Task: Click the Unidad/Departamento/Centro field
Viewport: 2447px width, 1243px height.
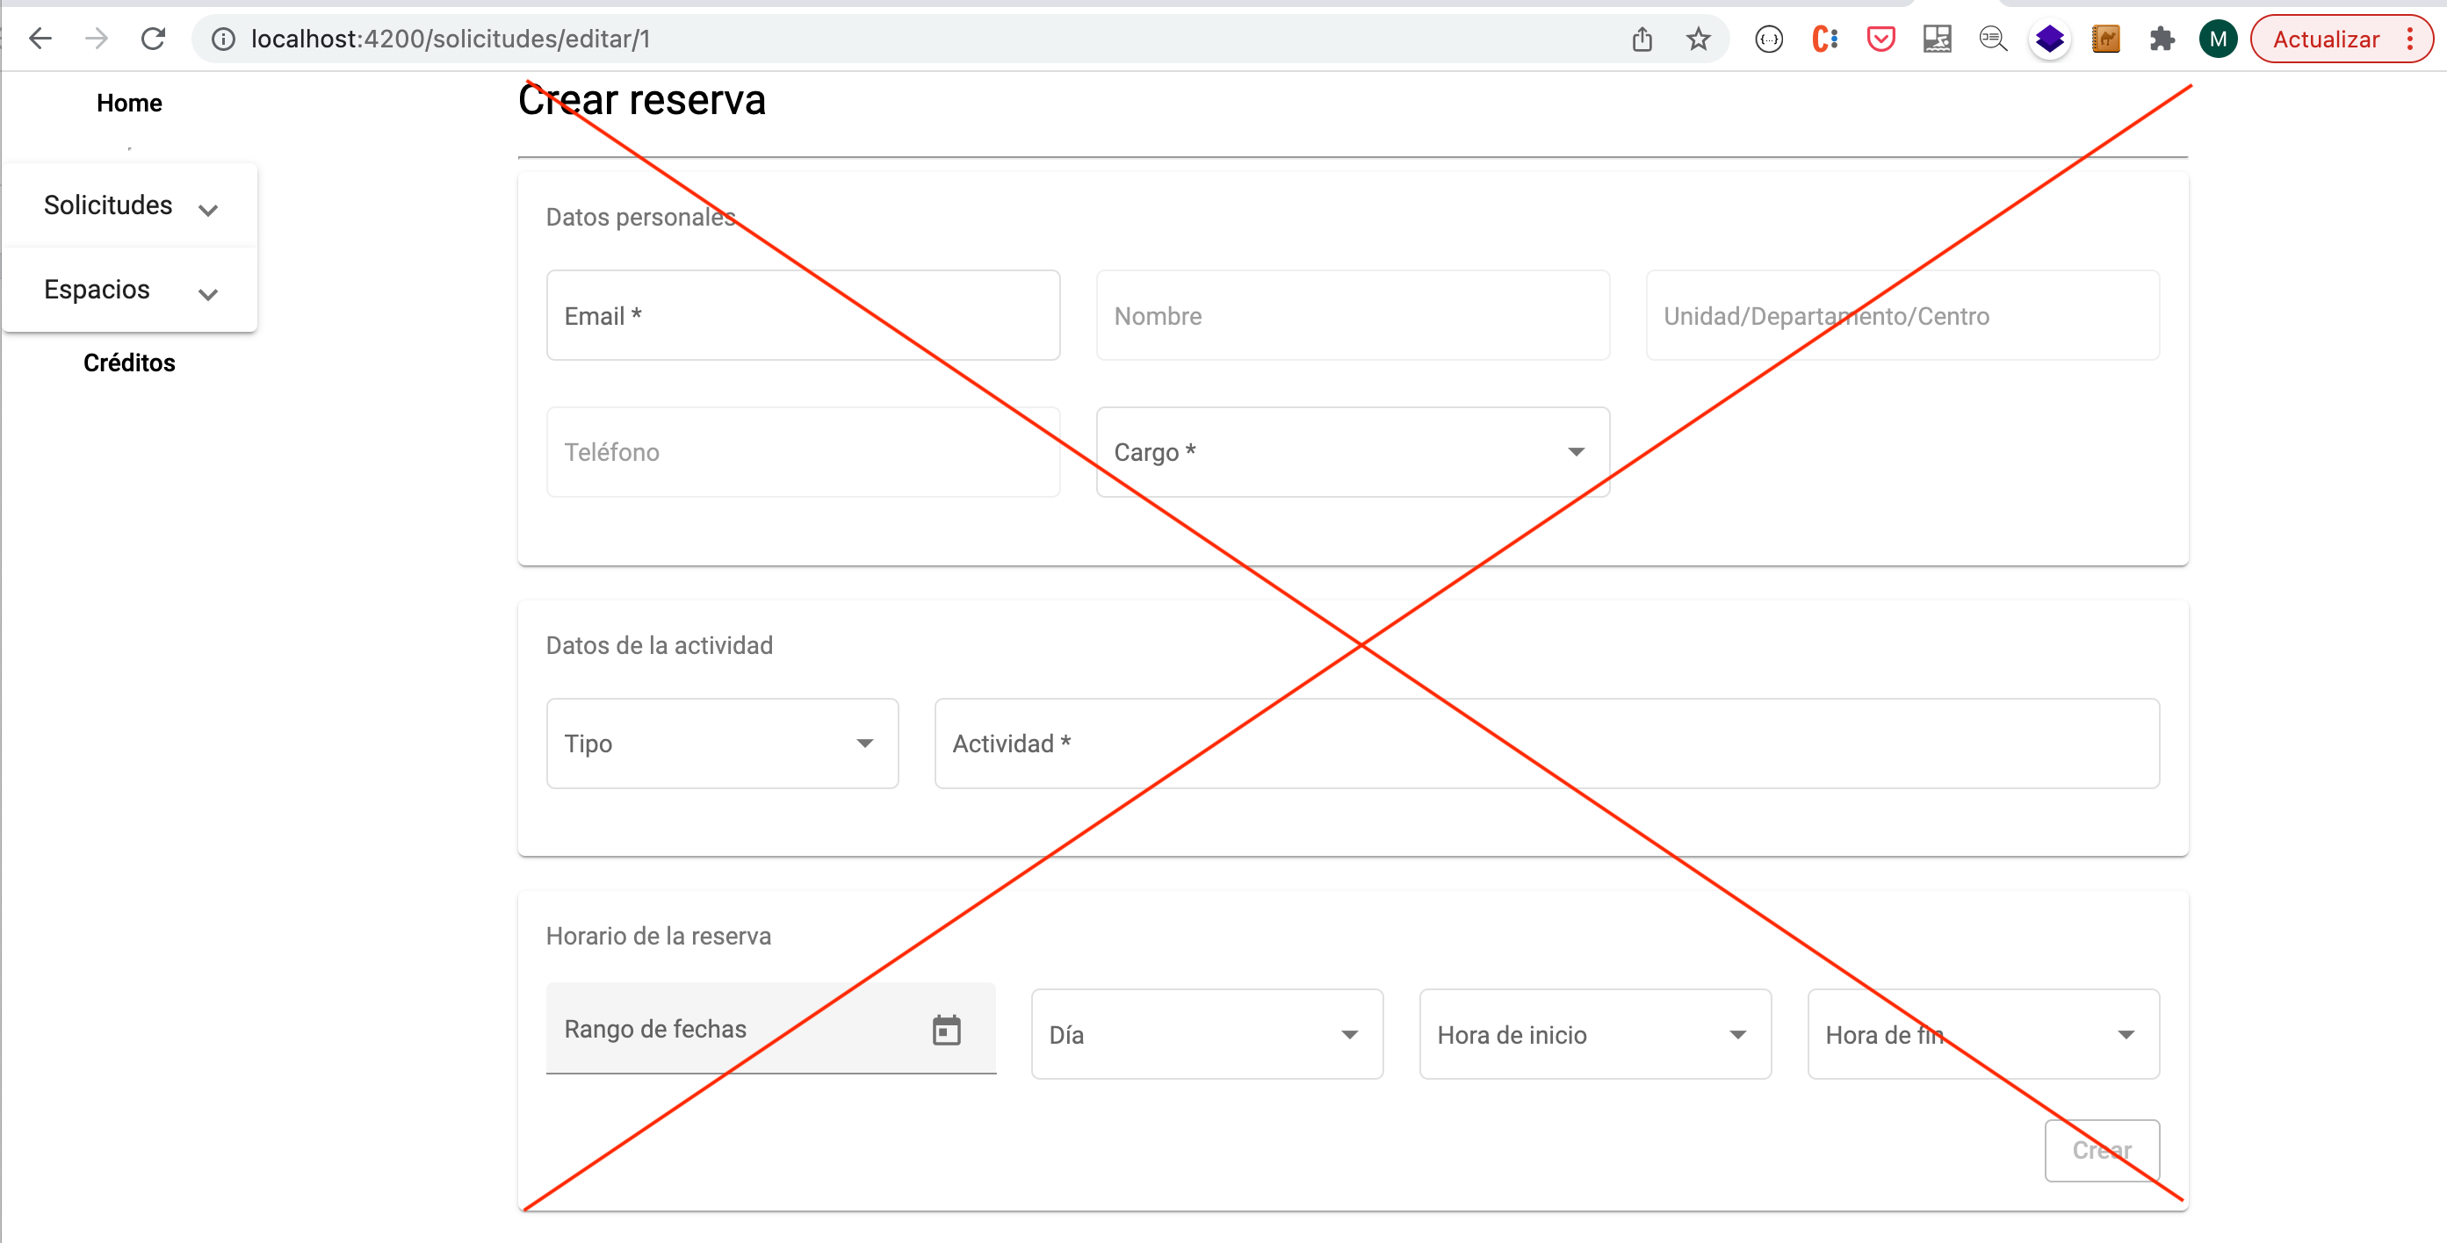Action: (x=1902, y=315)
